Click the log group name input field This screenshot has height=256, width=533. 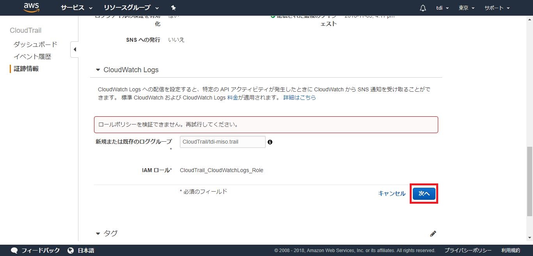click(x=222, y=142)
